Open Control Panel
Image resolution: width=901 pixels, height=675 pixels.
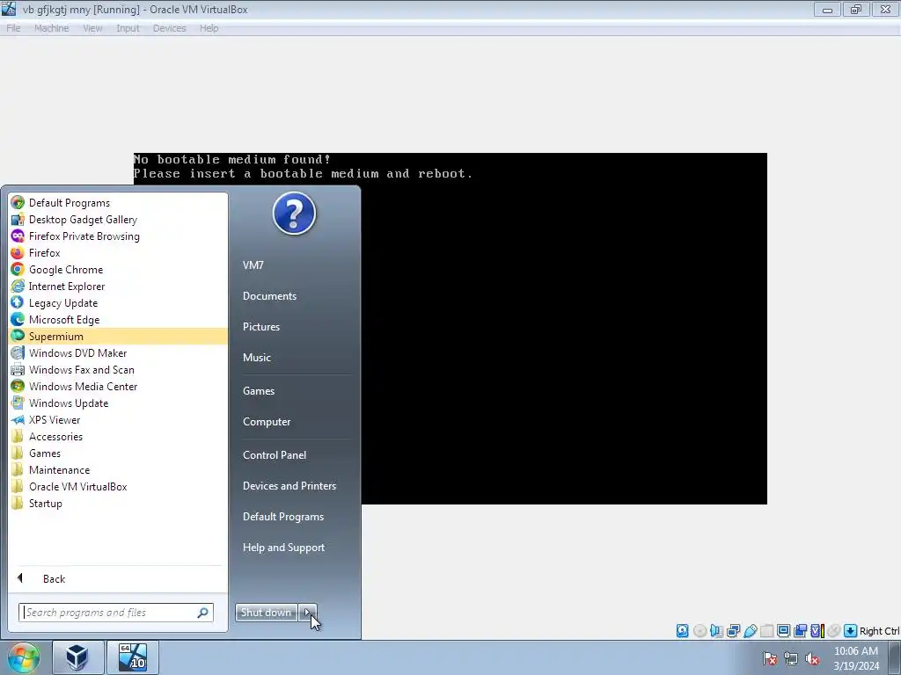(275, 455)
